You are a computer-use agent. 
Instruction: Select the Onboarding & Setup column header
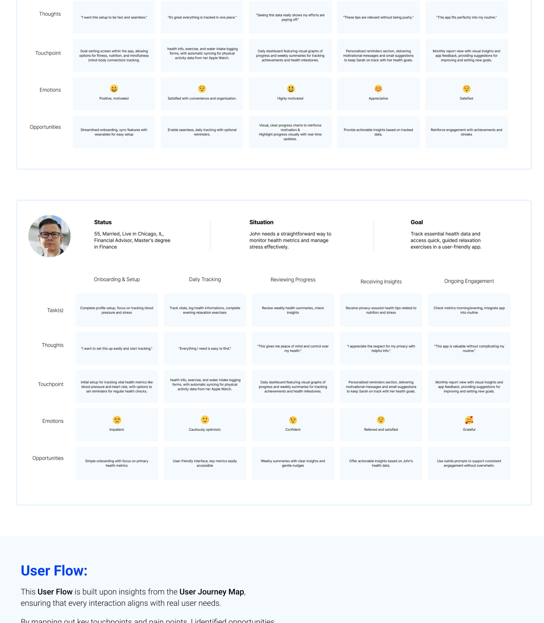click(117, 279)
